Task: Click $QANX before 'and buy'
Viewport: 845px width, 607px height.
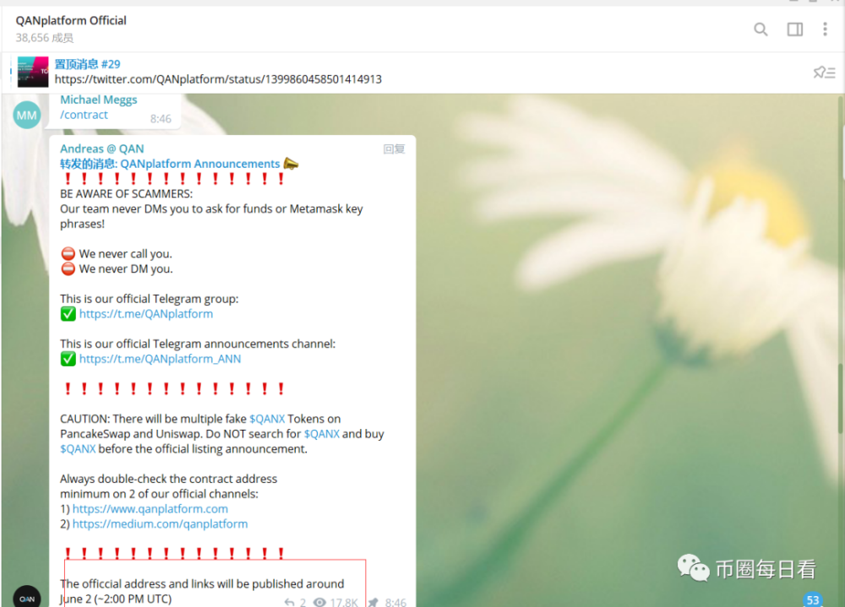Action: [322, 434]
